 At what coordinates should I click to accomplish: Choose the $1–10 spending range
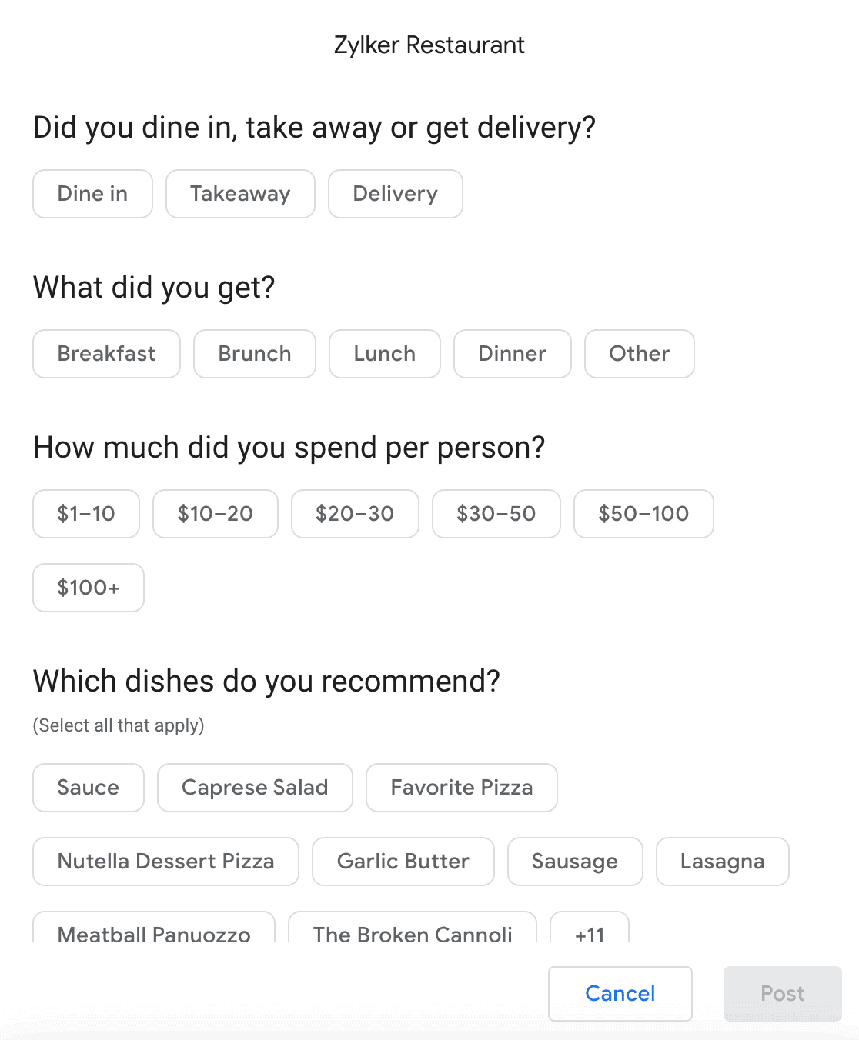click(x=86, y=514)
